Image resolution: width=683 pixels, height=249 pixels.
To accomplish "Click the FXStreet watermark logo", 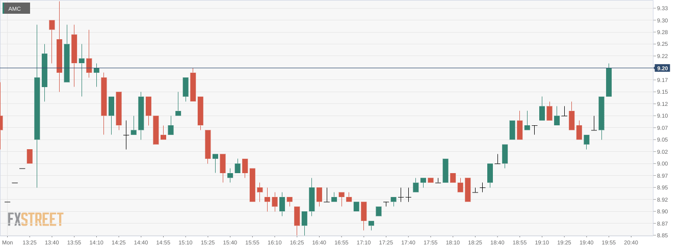I will click(35, 219).
